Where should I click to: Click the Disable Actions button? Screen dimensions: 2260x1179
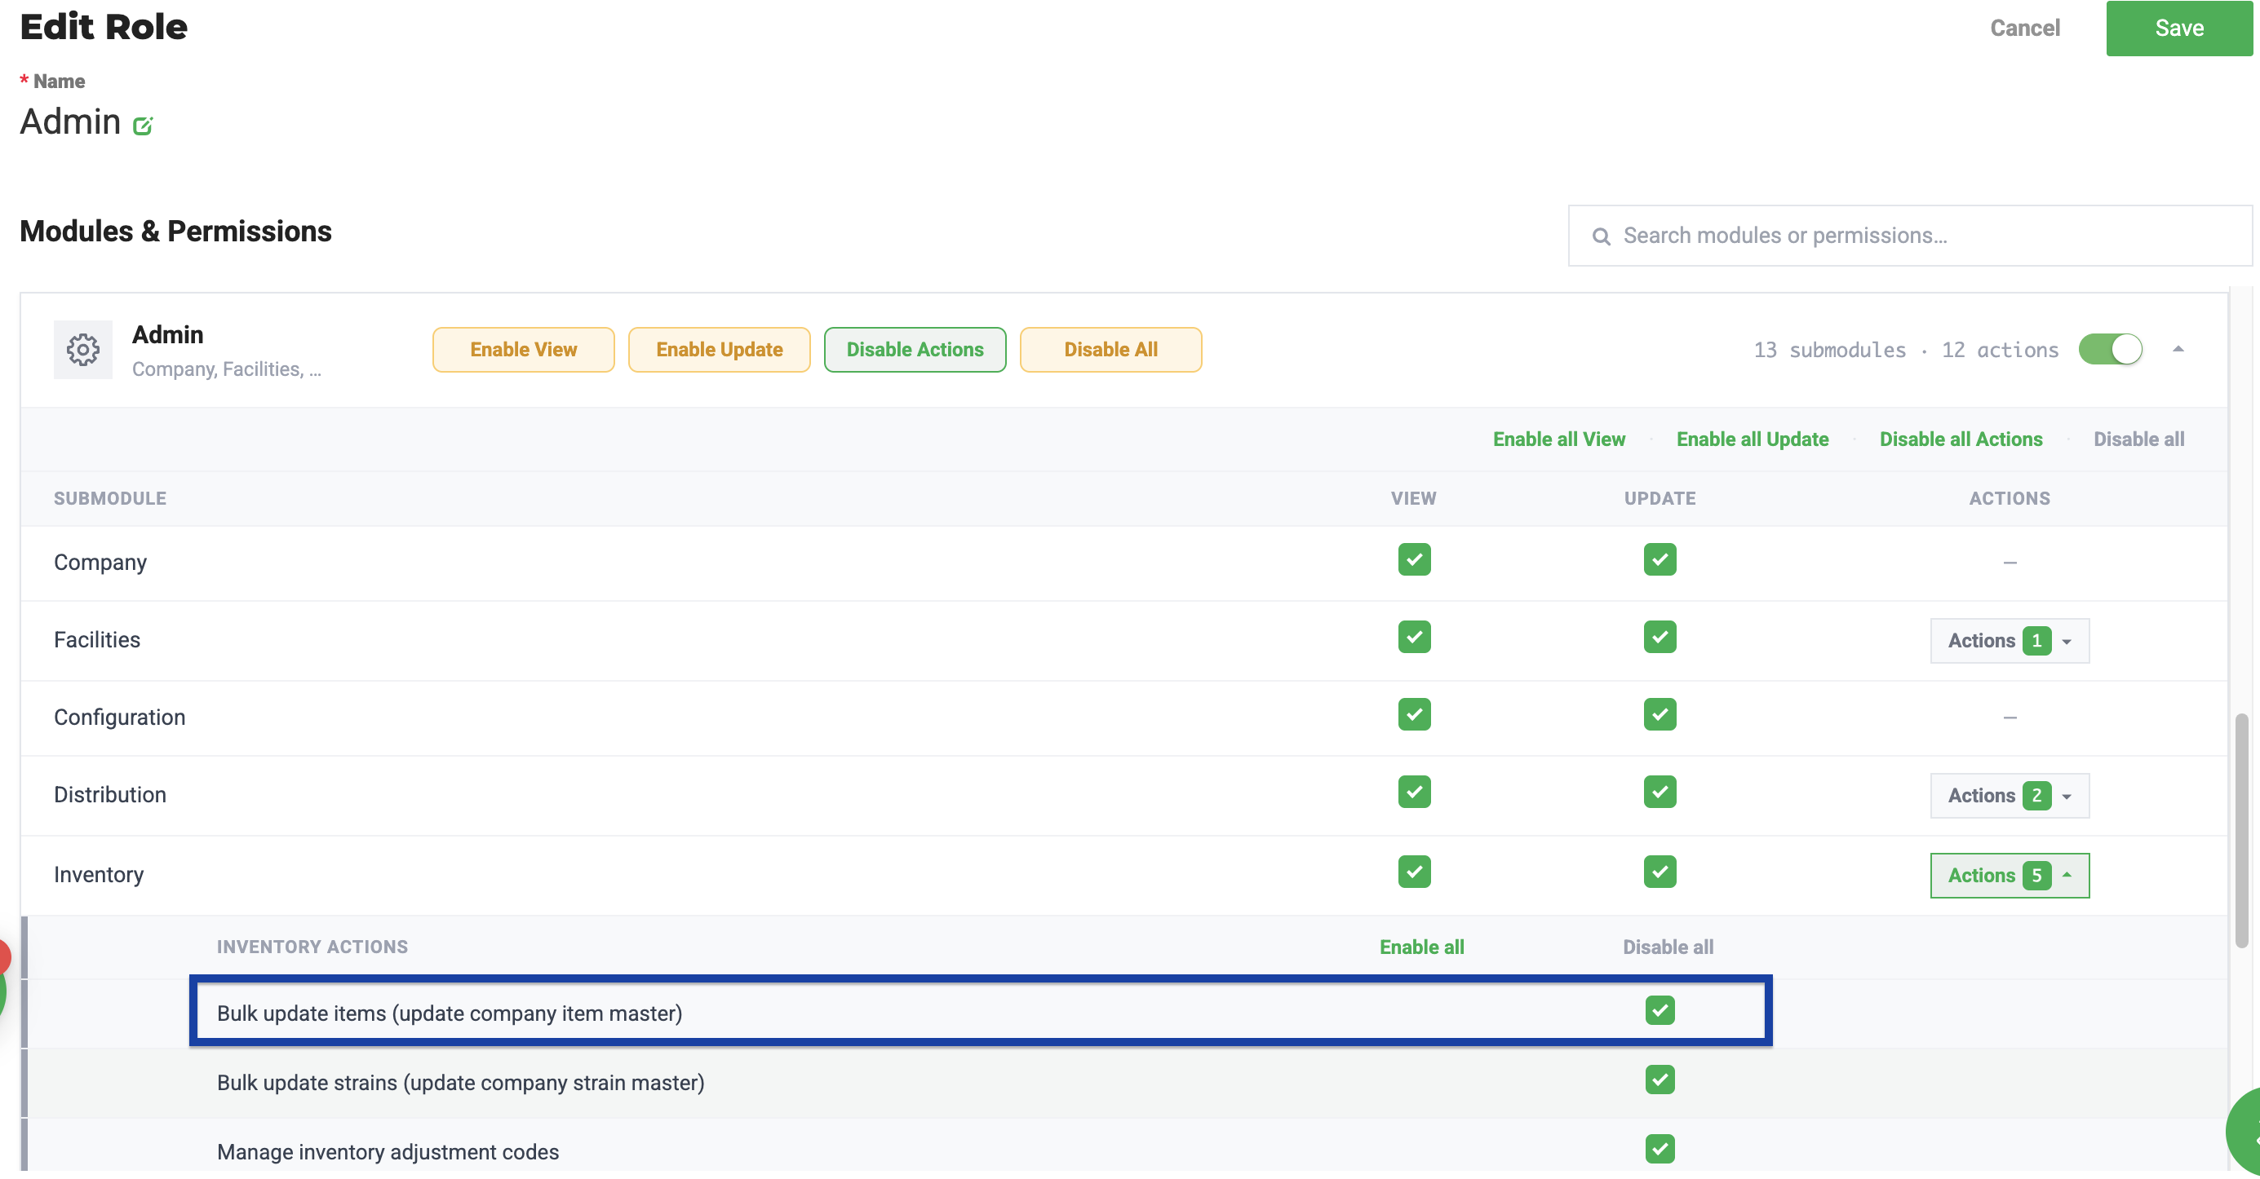tap(915, 350)
